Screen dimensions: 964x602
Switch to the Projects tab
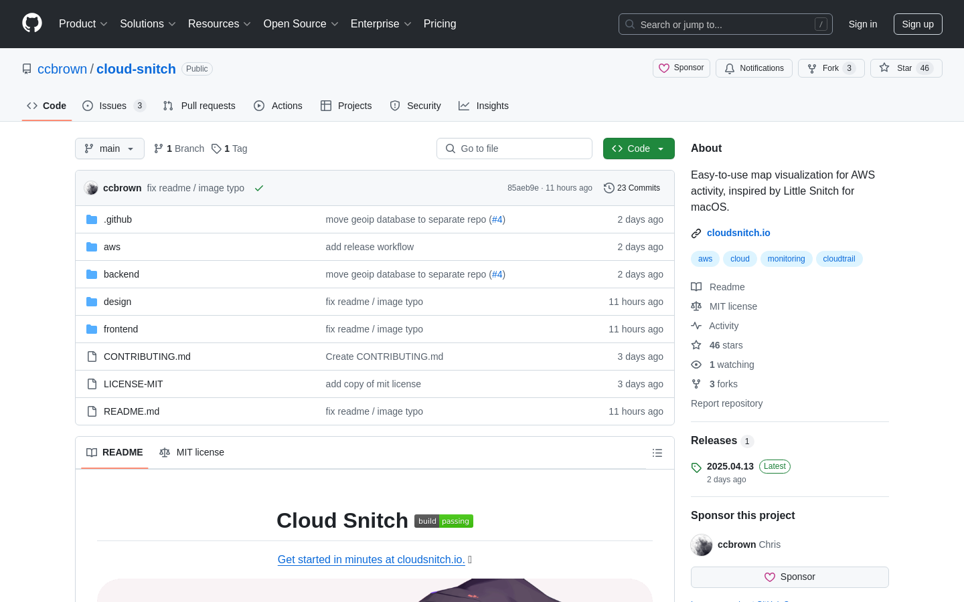click(346, 106)
